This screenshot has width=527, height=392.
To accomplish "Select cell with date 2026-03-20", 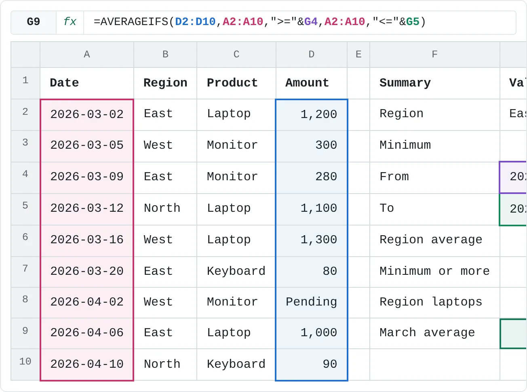I will [87, 272].
